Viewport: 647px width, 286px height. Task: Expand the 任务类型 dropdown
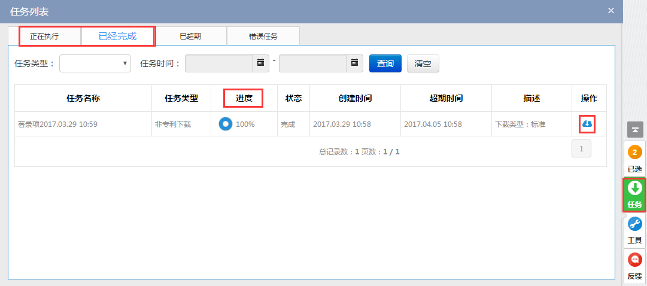(x=95, y=63)
